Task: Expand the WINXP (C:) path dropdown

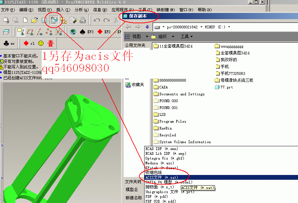Action: click(x=229, y=27)
